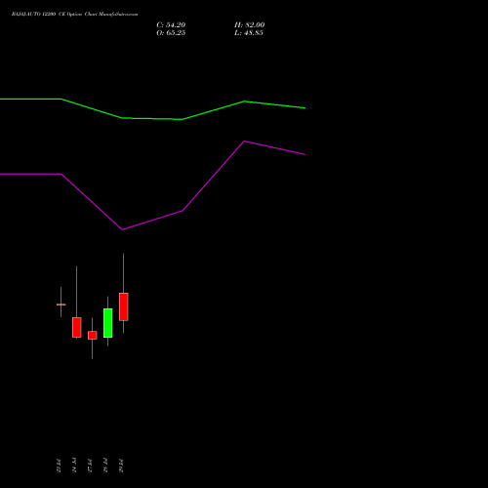Click the green candle for 28 Jul
Screen dimensions: 488x488
click(x=108, y=323)
